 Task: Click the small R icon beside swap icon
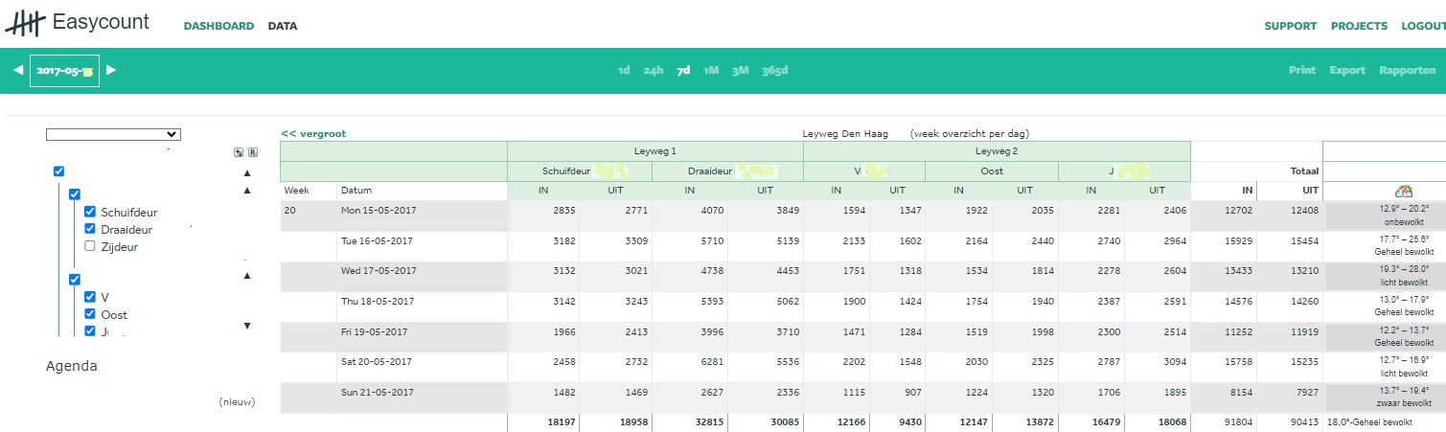[253, 152]
